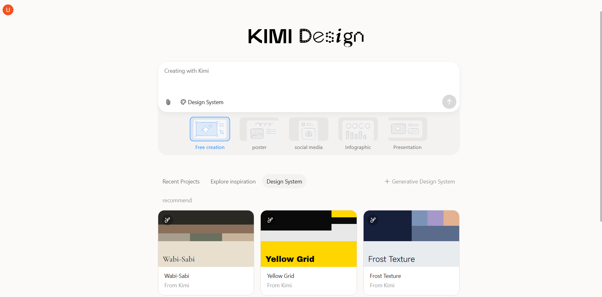602x297 pixels.
Task: Select the Infographic template icon
Action: coord(358,129)
